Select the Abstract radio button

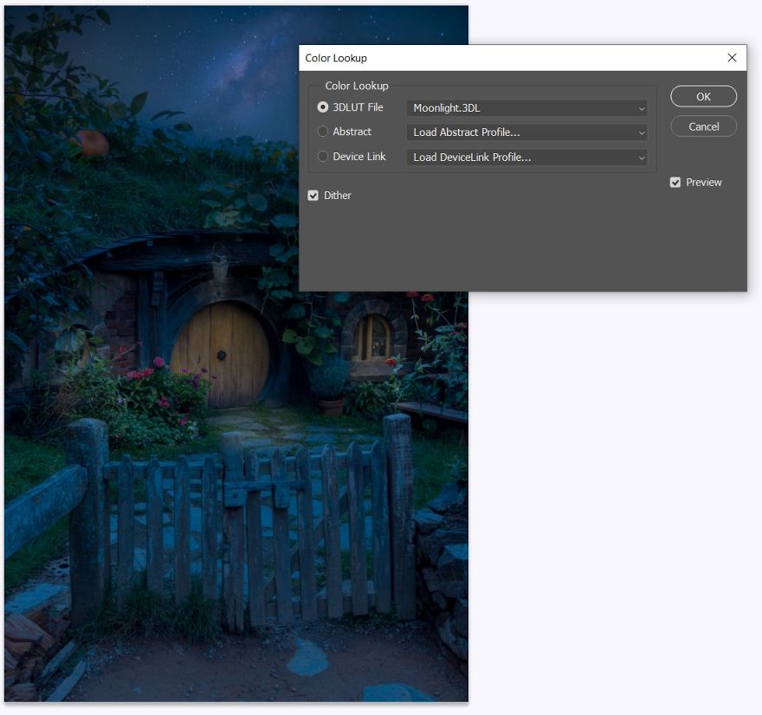tap(323, 132)
